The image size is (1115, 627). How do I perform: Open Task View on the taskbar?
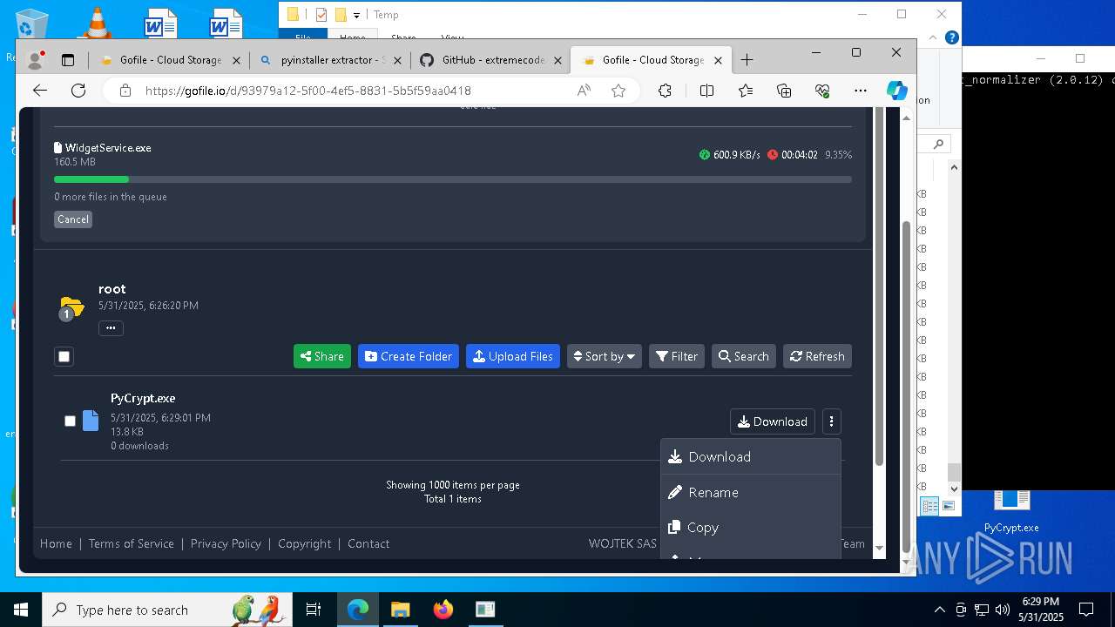314,610
